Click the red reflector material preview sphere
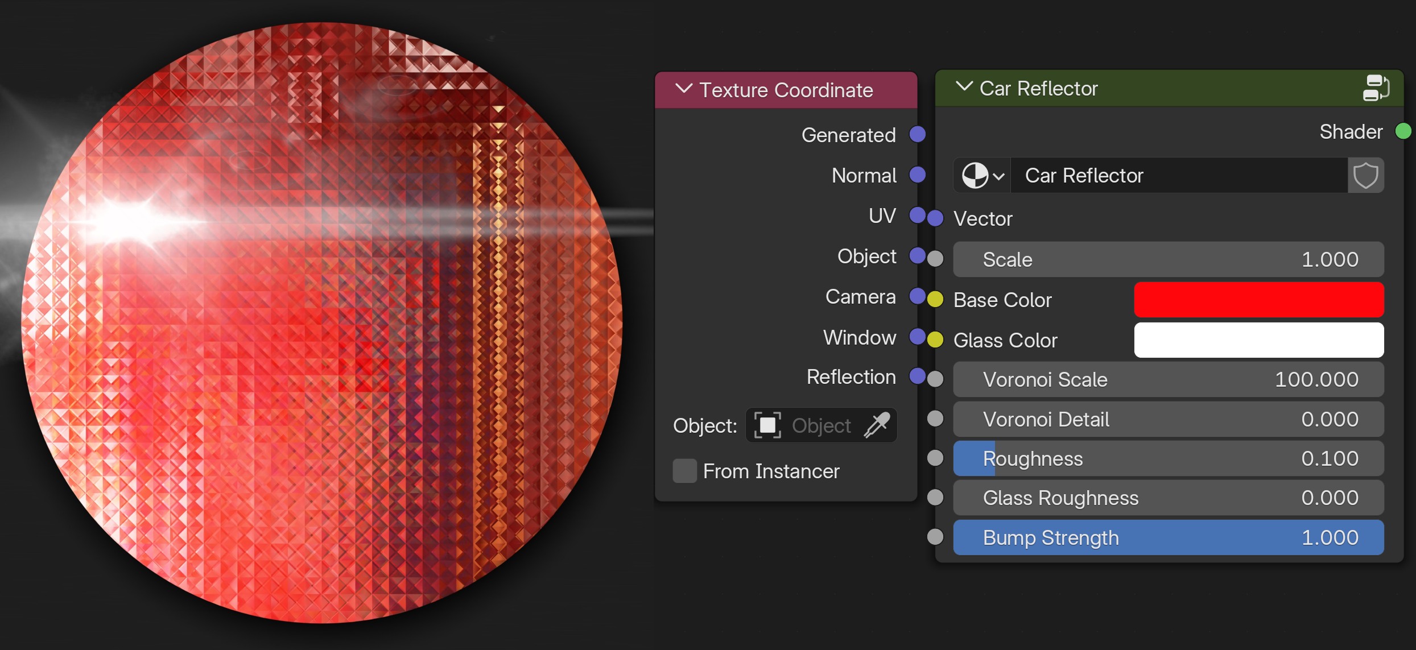Screen dimensions: 1416x650 [321, 322]
